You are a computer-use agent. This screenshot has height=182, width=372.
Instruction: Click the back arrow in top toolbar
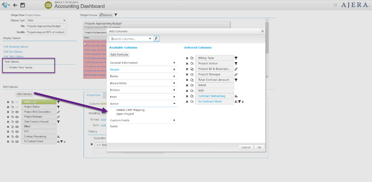[x=15, y=5]
